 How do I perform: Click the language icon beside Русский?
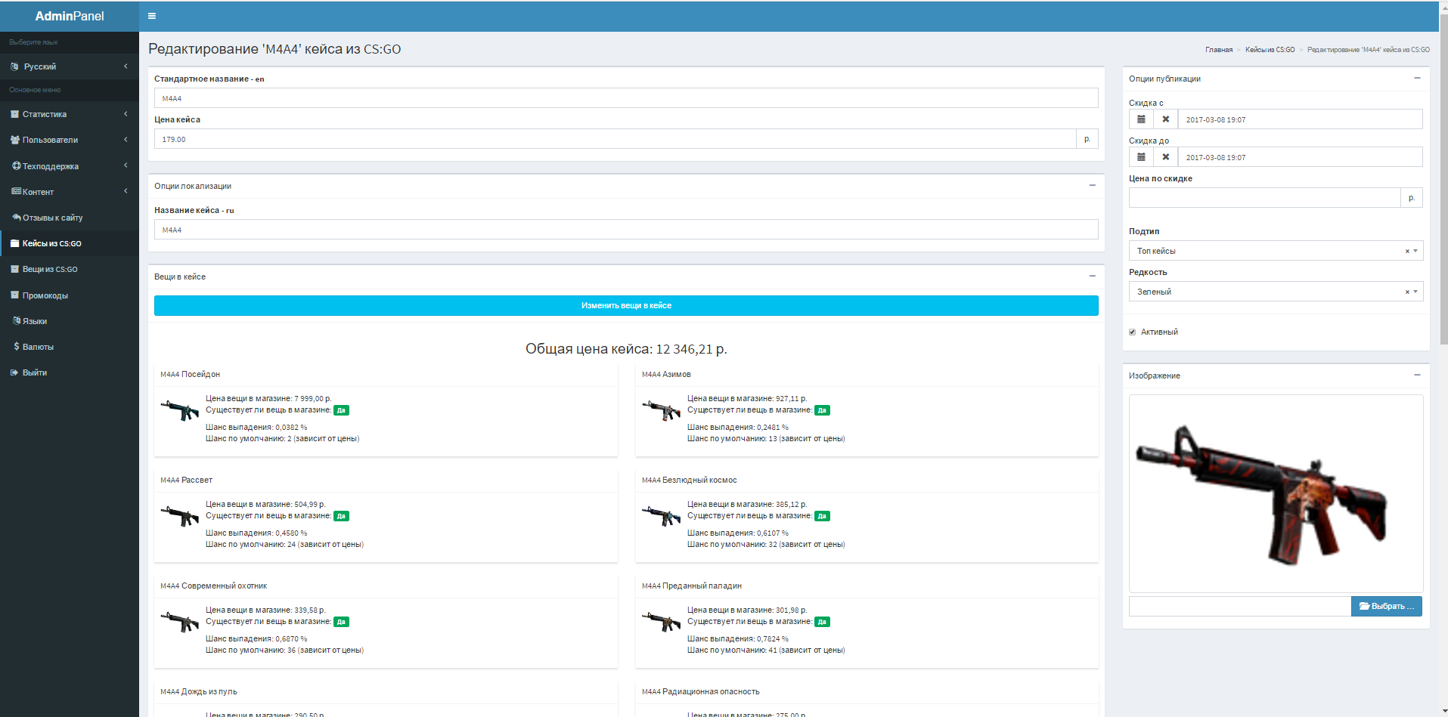click(15, 66)
